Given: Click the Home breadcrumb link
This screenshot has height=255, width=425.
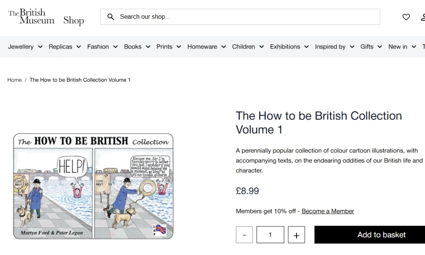Looking at the screenshot, I should [x=15, y=80].
